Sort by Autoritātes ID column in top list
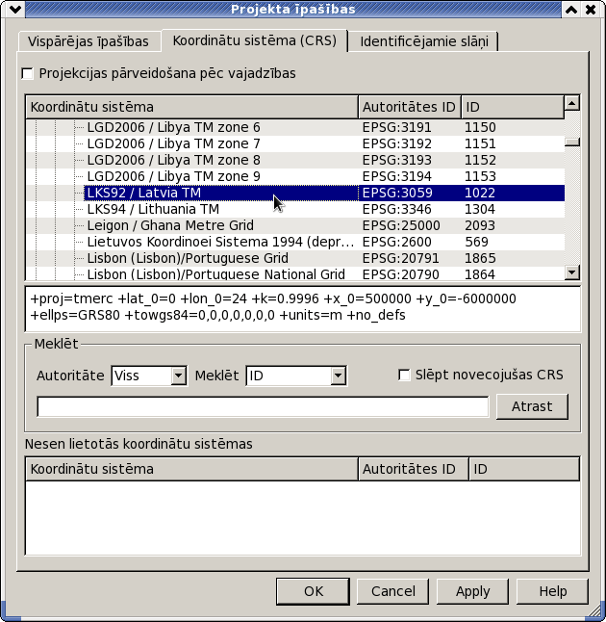606x622 pixels. (410, 107)
